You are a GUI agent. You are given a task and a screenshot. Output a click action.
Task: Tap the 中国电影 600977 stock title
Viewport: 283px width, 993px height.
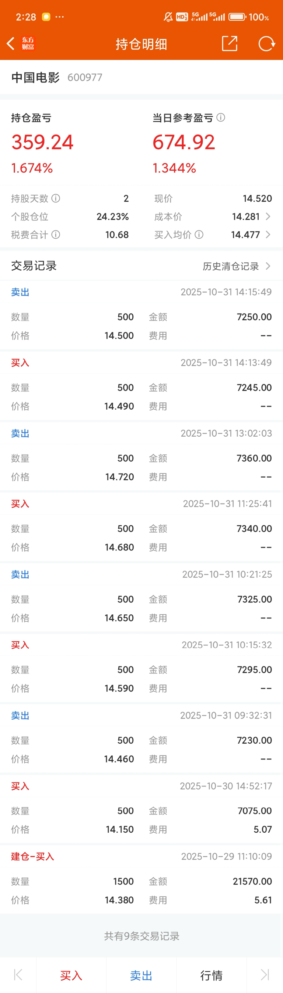[x=57, y=78]
